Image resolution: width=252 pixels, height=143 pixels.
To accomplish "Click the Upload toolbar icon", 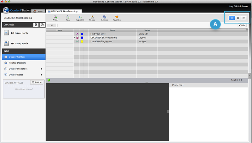I will (92, 18).
